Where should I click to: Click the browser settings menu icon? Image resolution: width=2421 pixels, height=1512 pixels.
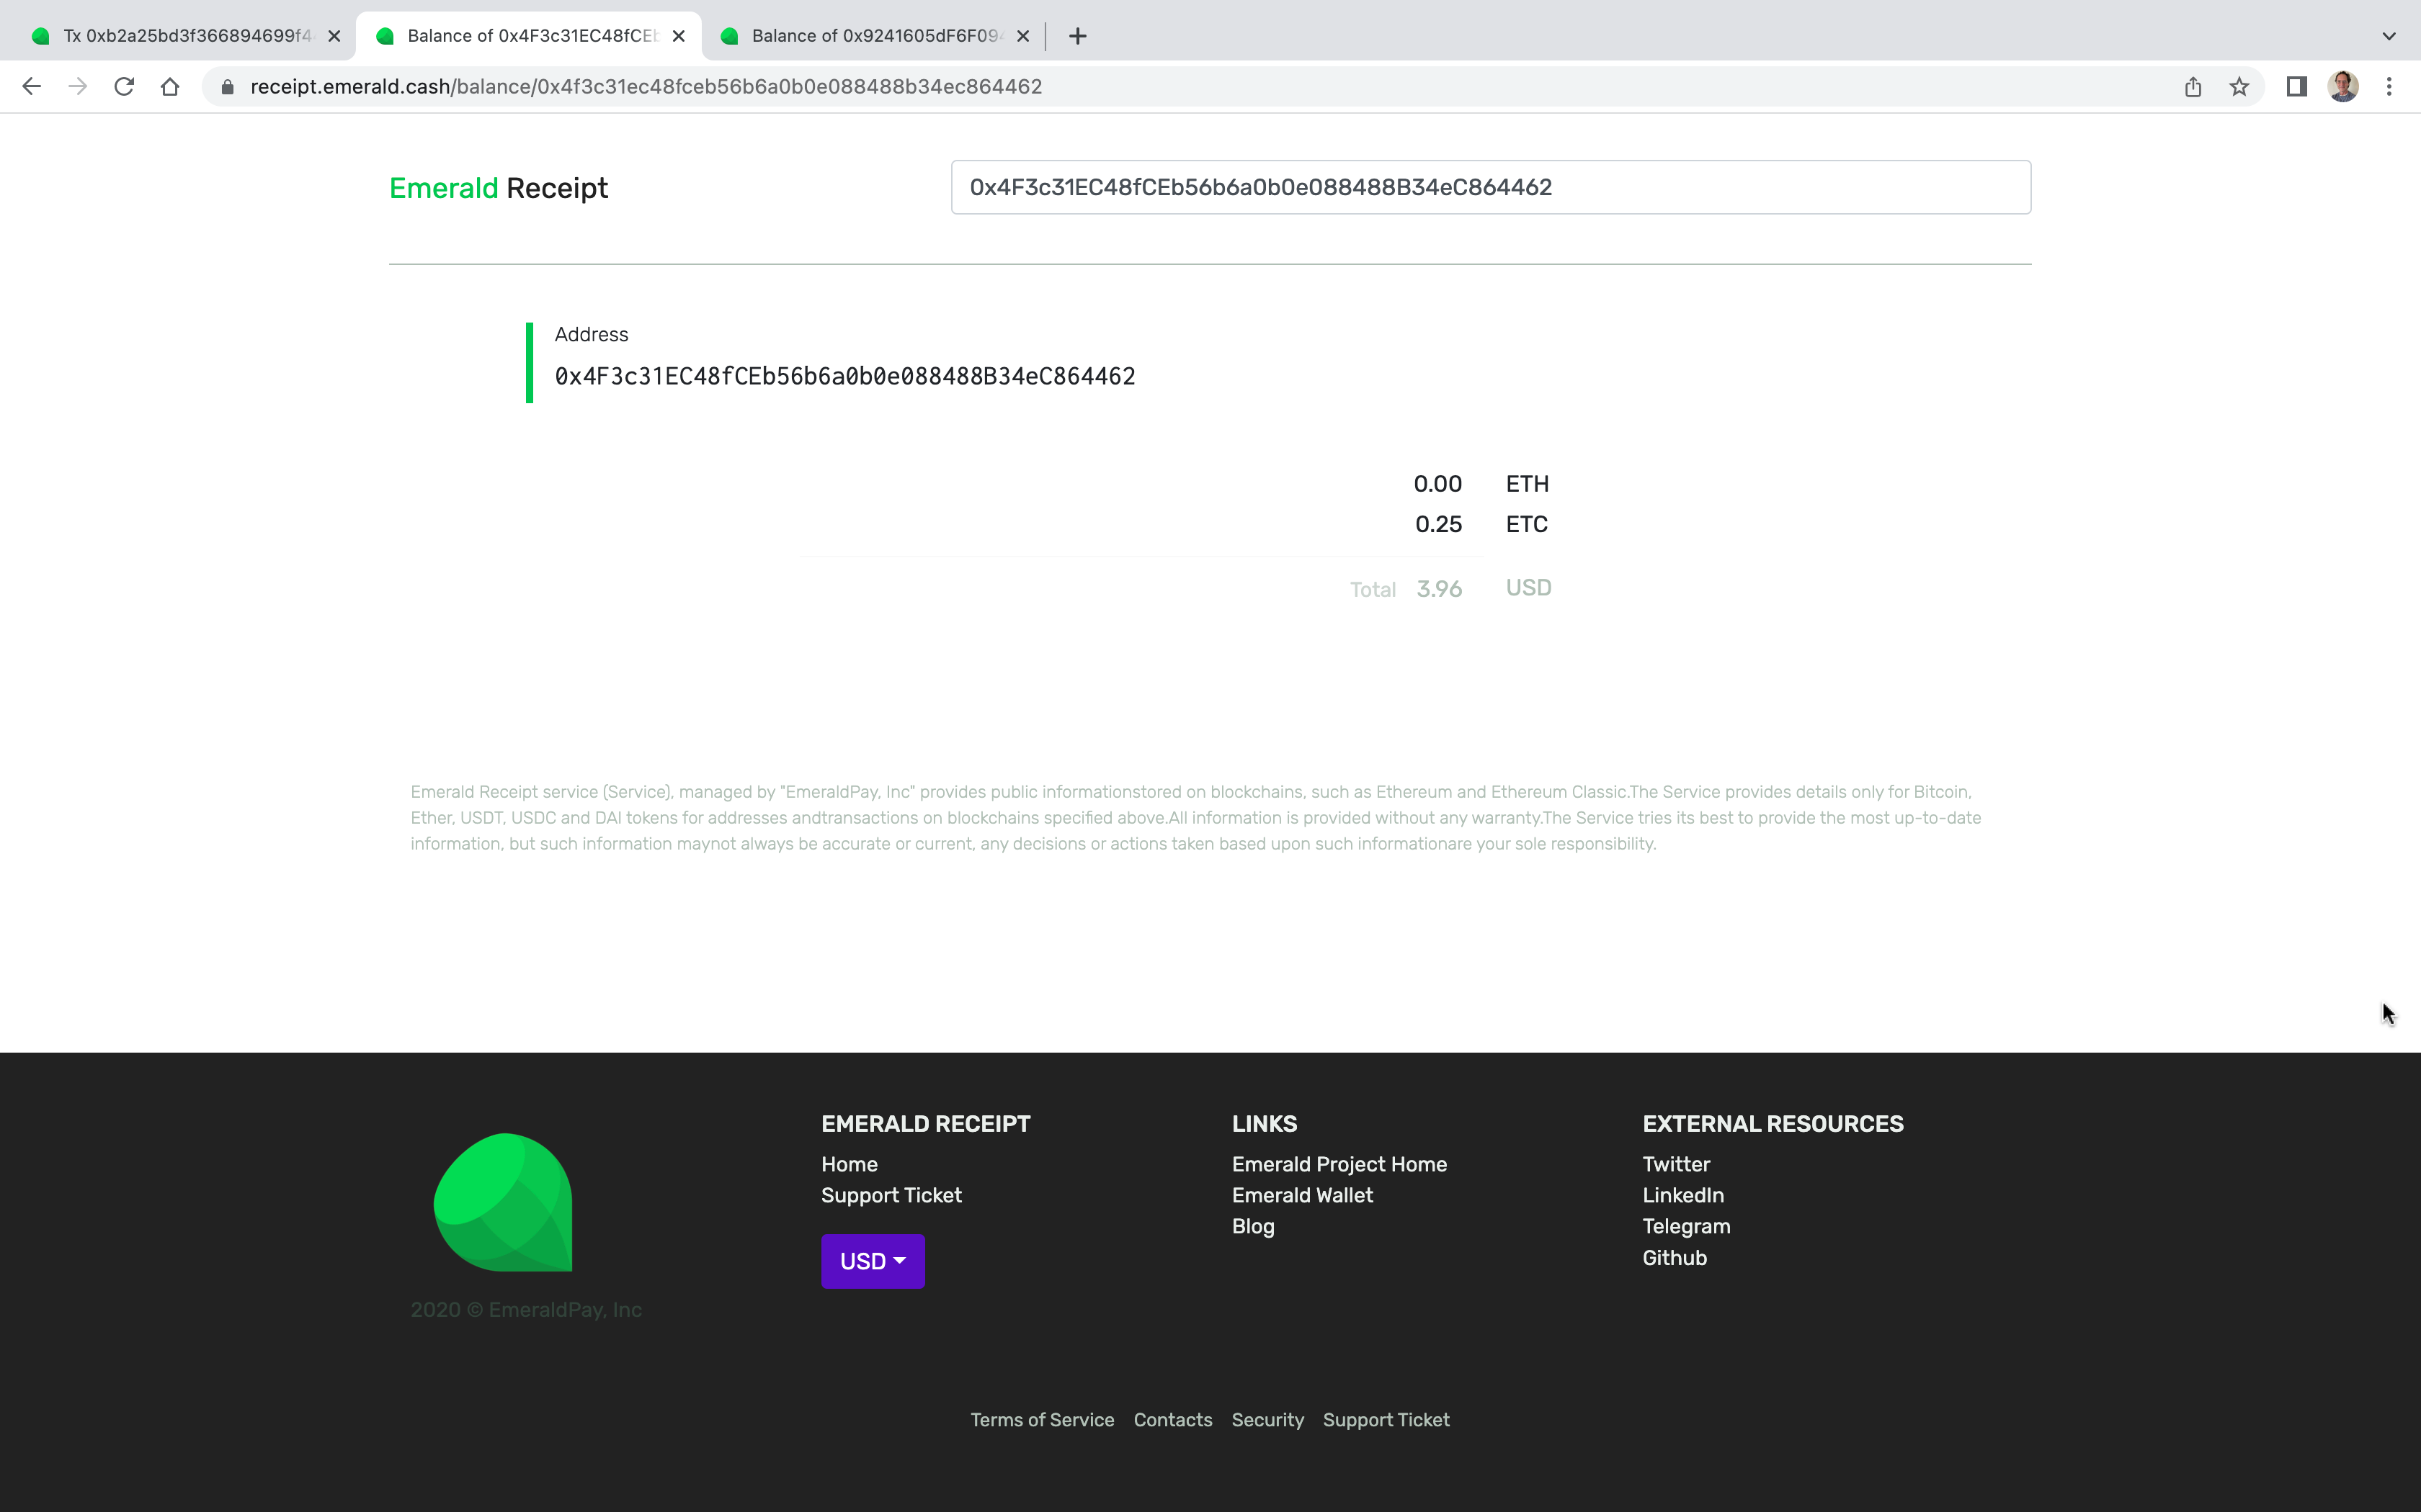pyautogui.click(x=2389, y=86)
